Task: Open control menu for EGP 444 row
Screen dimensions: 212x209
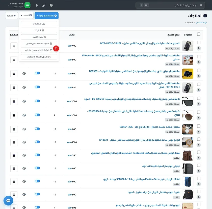Action: pyautogui.click(x=14, y=88)
